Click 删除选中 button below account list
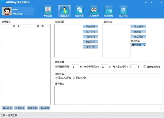The image size is (164, 118). pyautogui.click(x=32, y=108)
